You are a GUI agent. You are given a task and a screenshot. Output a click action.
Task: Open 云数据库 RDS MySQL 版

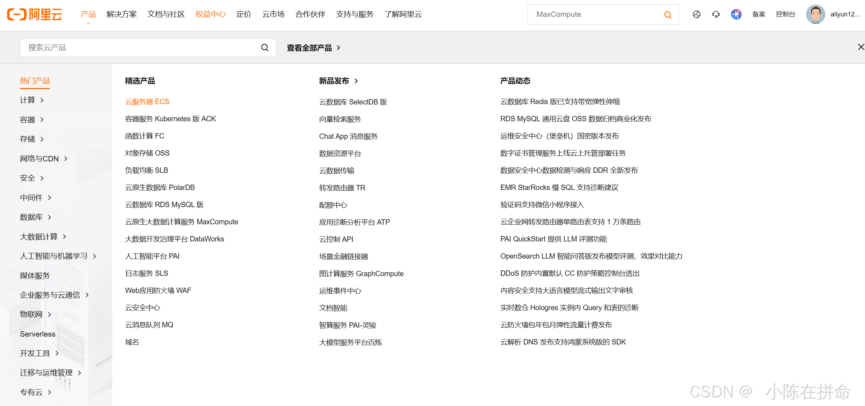[164, 205]
